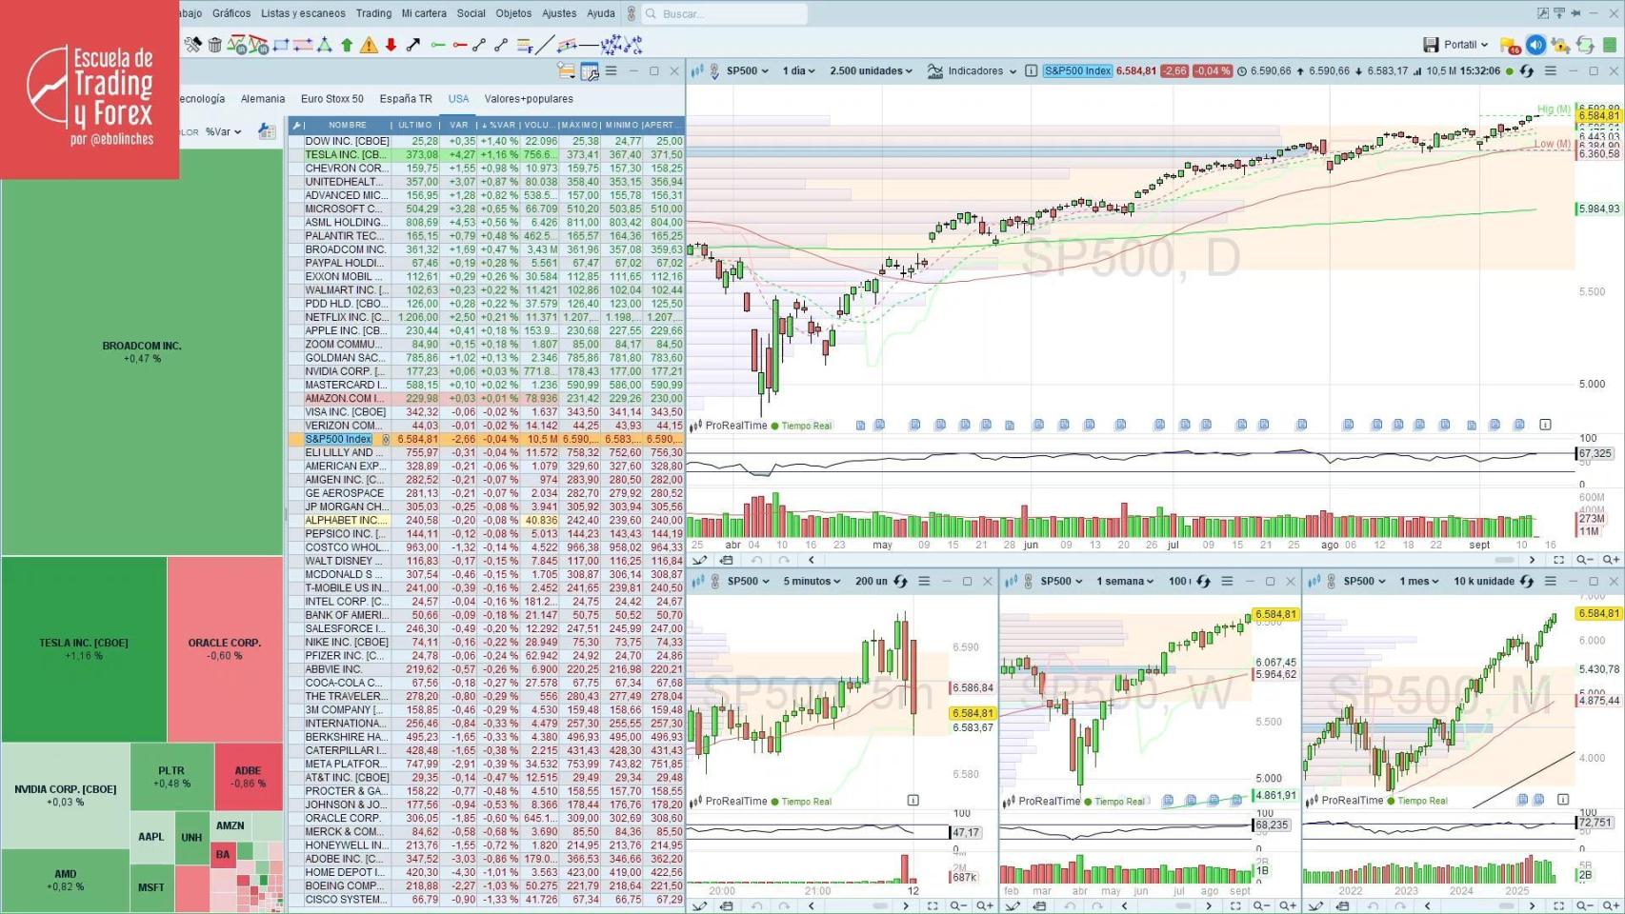This screenshot has width=1625, height=914.
Task: Sort list by the ULTIMO column header
Action: tap(415, 126)
